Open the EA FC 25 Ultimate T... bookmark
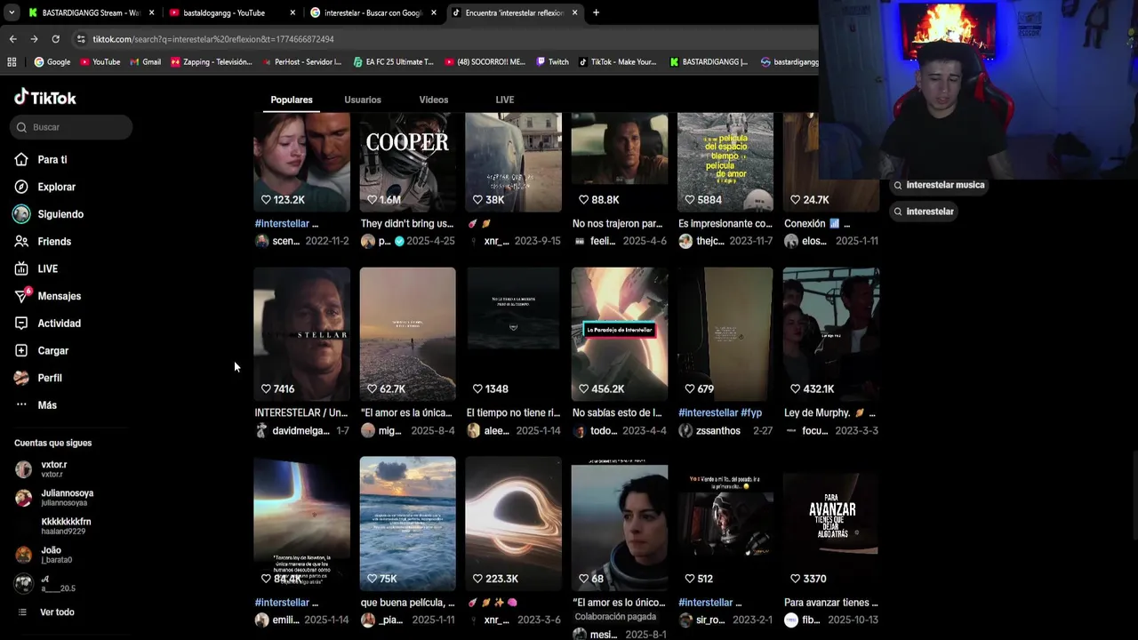The height and width of the screenshot is (640, 1138). click(393, 62)
